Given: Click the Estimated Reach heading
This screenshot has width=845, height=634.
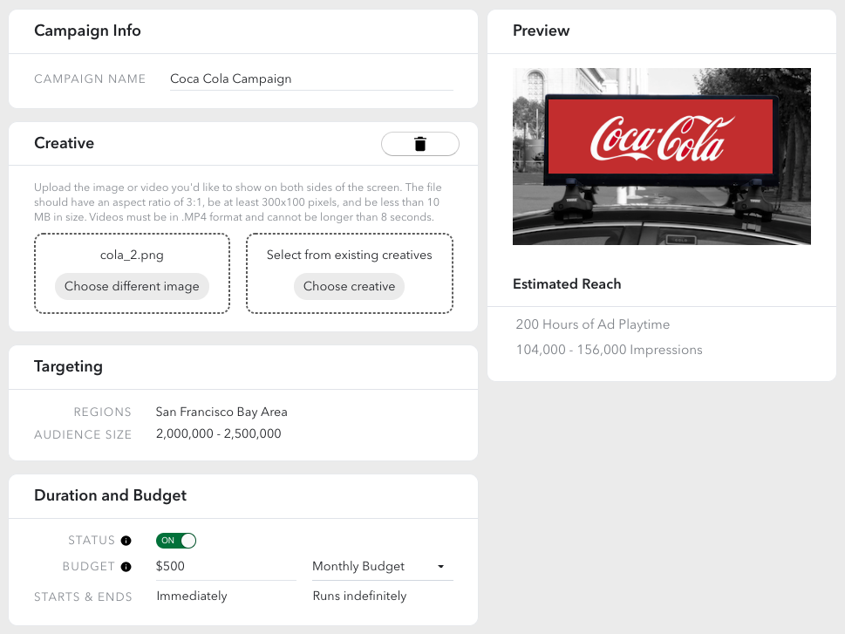Looking at the screenshot, I should (x=567, y=284).
